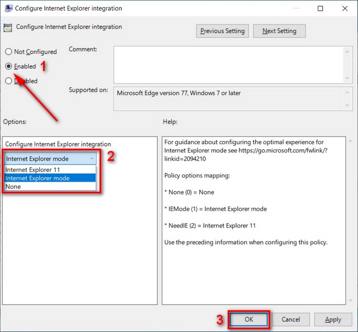Image resolution: width=358 pixels, height=332 pixels.
Task: Click Help panel scroll up arrow
Action: (351, 141)
